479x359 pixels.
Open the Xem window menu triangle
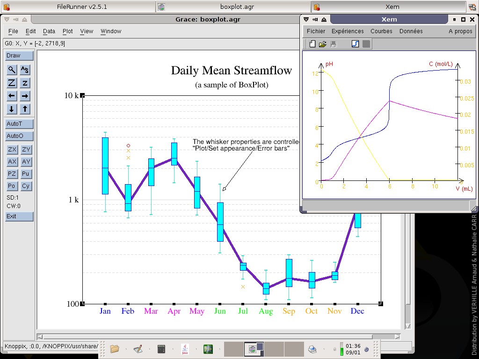tap(306, 19)
